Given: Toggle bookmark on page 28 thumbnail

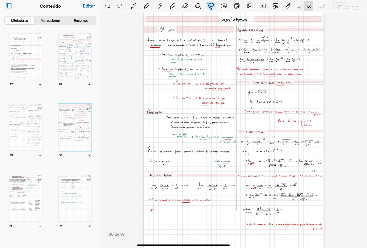Looking at the screenshot, I should [x=89, y=36].
